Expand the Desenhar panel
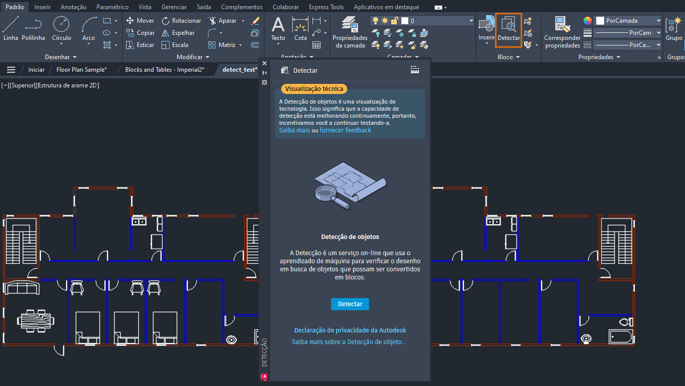The width and height of the screenshot is (685, 386). (61, 57)
